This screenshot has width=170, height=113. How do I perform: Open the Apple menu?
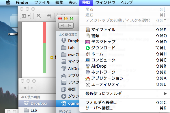8,3
